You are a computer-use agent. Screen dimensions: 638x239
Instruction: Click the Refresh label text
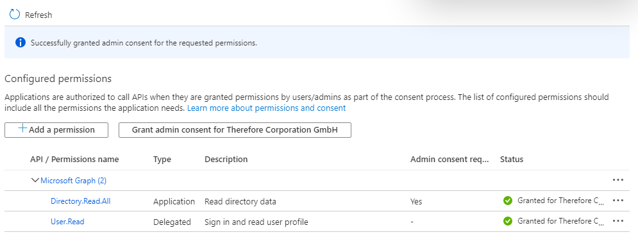(x=38, y=15)
